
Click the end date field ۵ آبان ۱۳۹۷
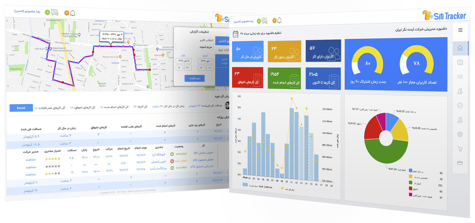coord(184,61)
